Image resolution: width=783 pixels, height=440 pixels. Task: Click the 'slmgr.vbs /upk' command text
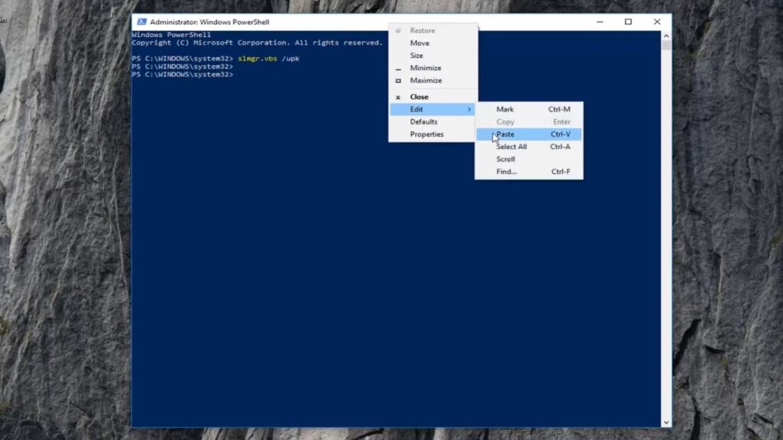click(268, 58)
